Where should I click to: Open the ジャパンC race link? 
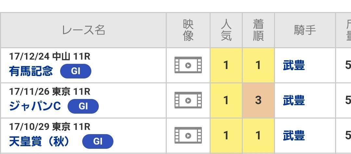[35, 106]
